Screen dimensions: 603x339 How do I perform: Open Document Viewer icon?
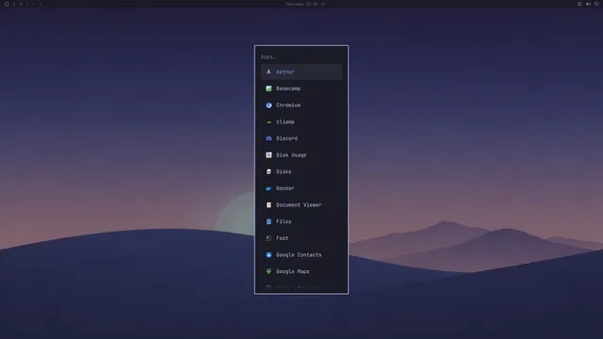(269, 205)
